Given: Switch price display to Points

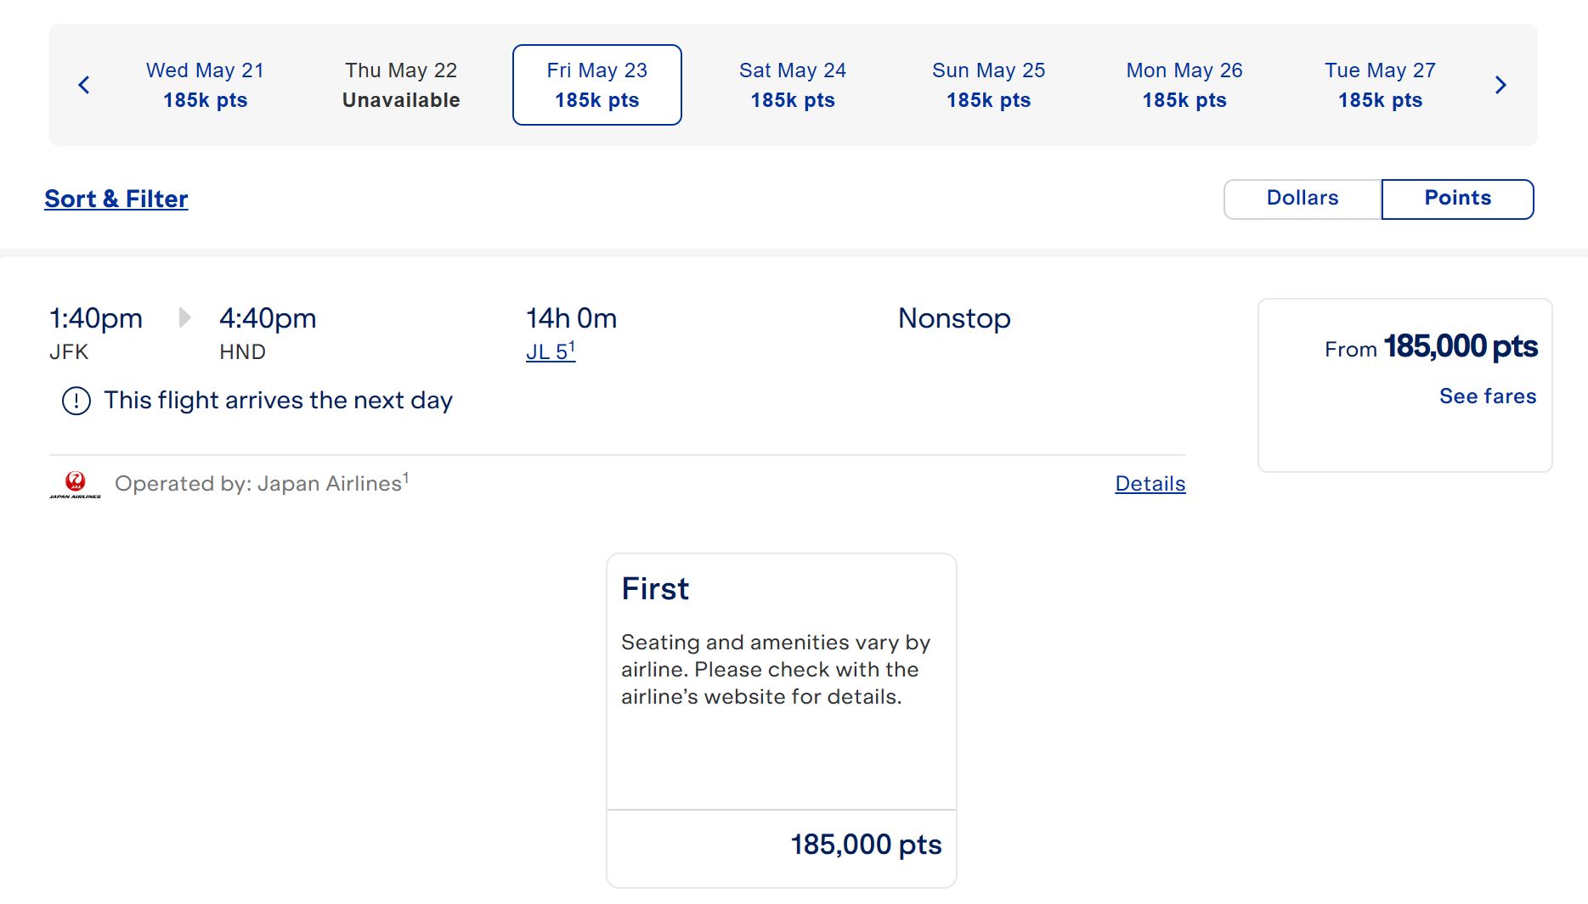Looking at the screenshot, I should click(x=1457, y=199).
